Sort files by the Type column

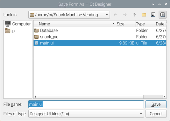click(145, 24)
